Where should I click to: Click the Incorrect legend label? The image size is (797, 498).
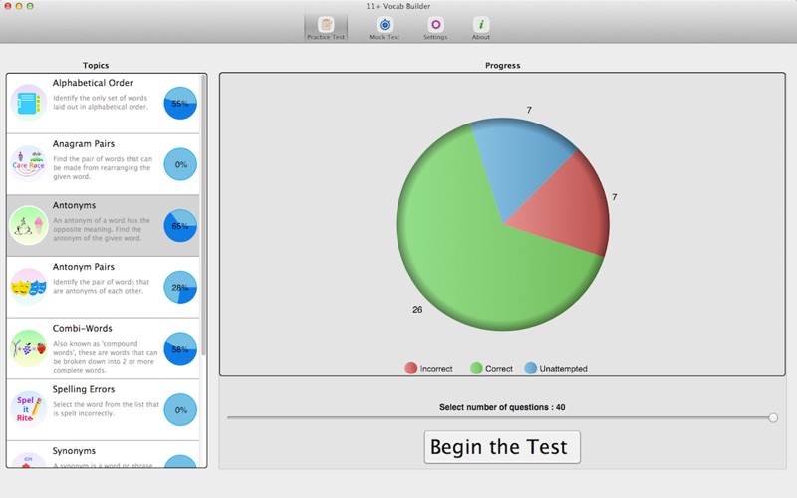436,369
